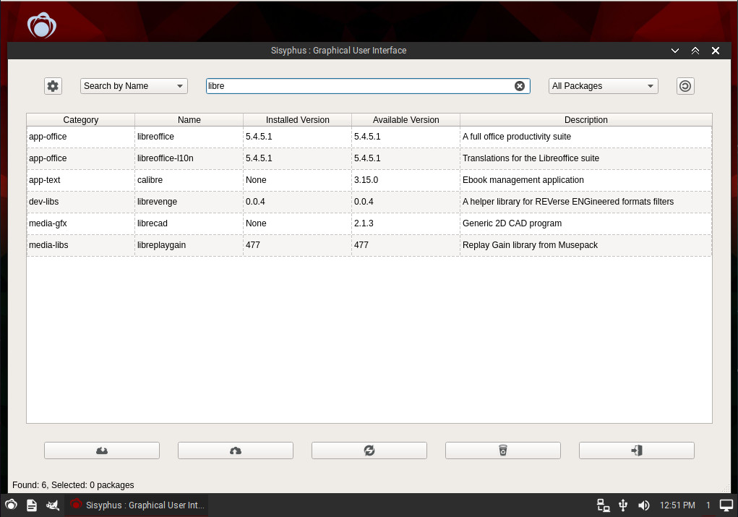Viewport: 738px width, 517px height.
Task: Open the settings gear button
Action: pos(53,86)
